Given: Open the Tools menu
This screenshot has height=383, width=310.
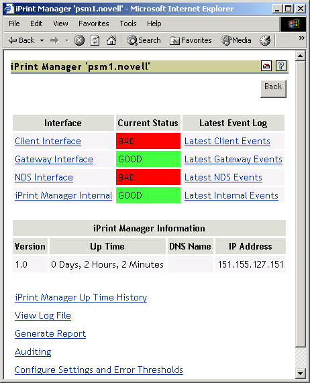Looking at the screenshot, I should click(128, 23).
